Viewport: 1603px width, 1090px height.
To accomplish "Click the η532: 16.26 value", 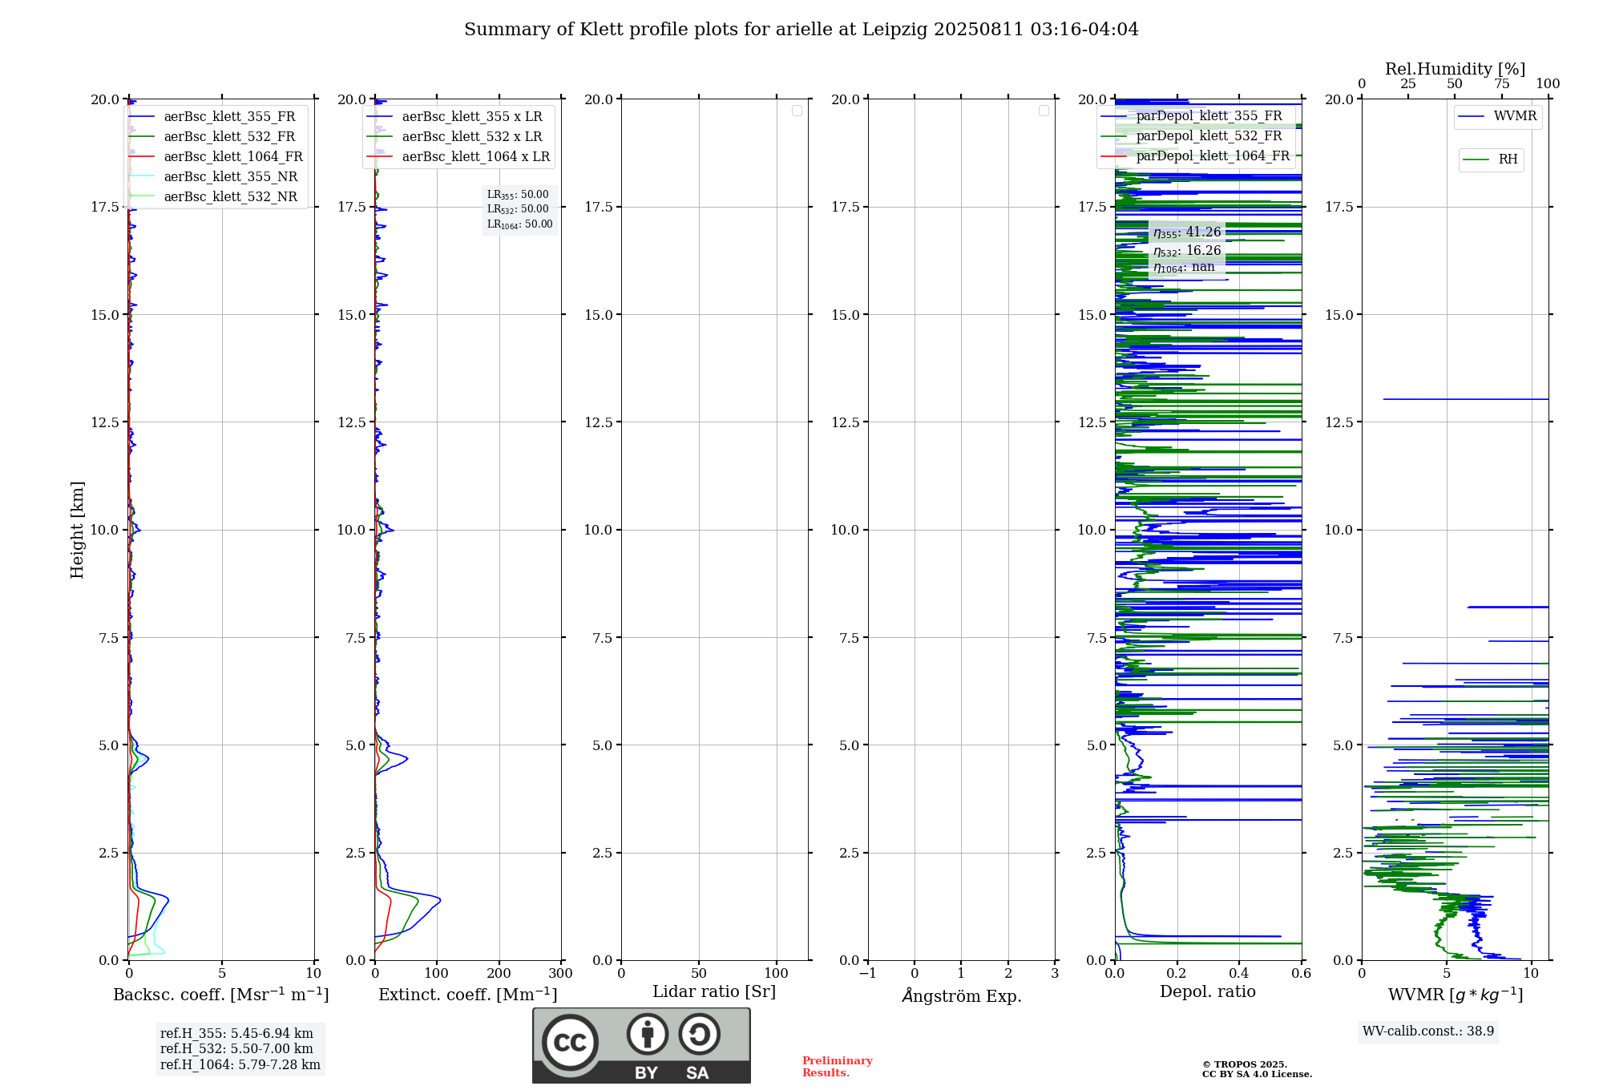I will coord(1187,251).
